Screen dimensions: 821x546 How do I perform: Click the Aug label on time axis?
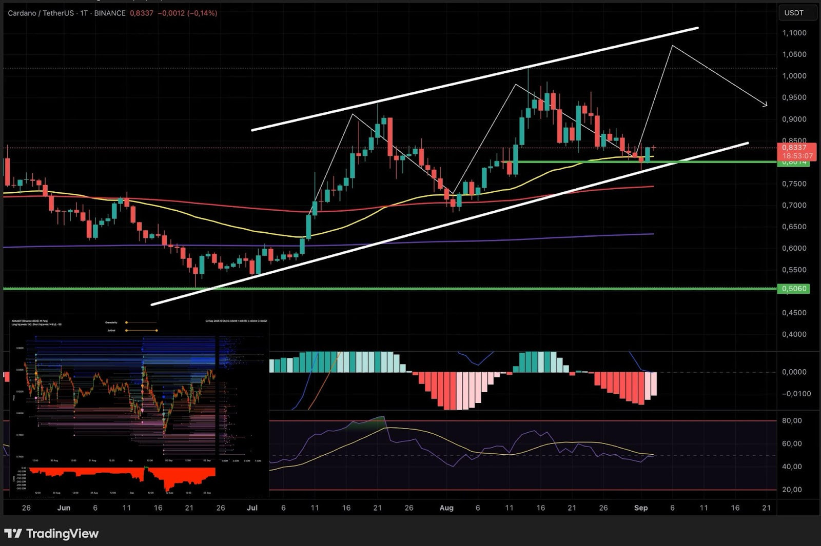[x=446, y=508]
